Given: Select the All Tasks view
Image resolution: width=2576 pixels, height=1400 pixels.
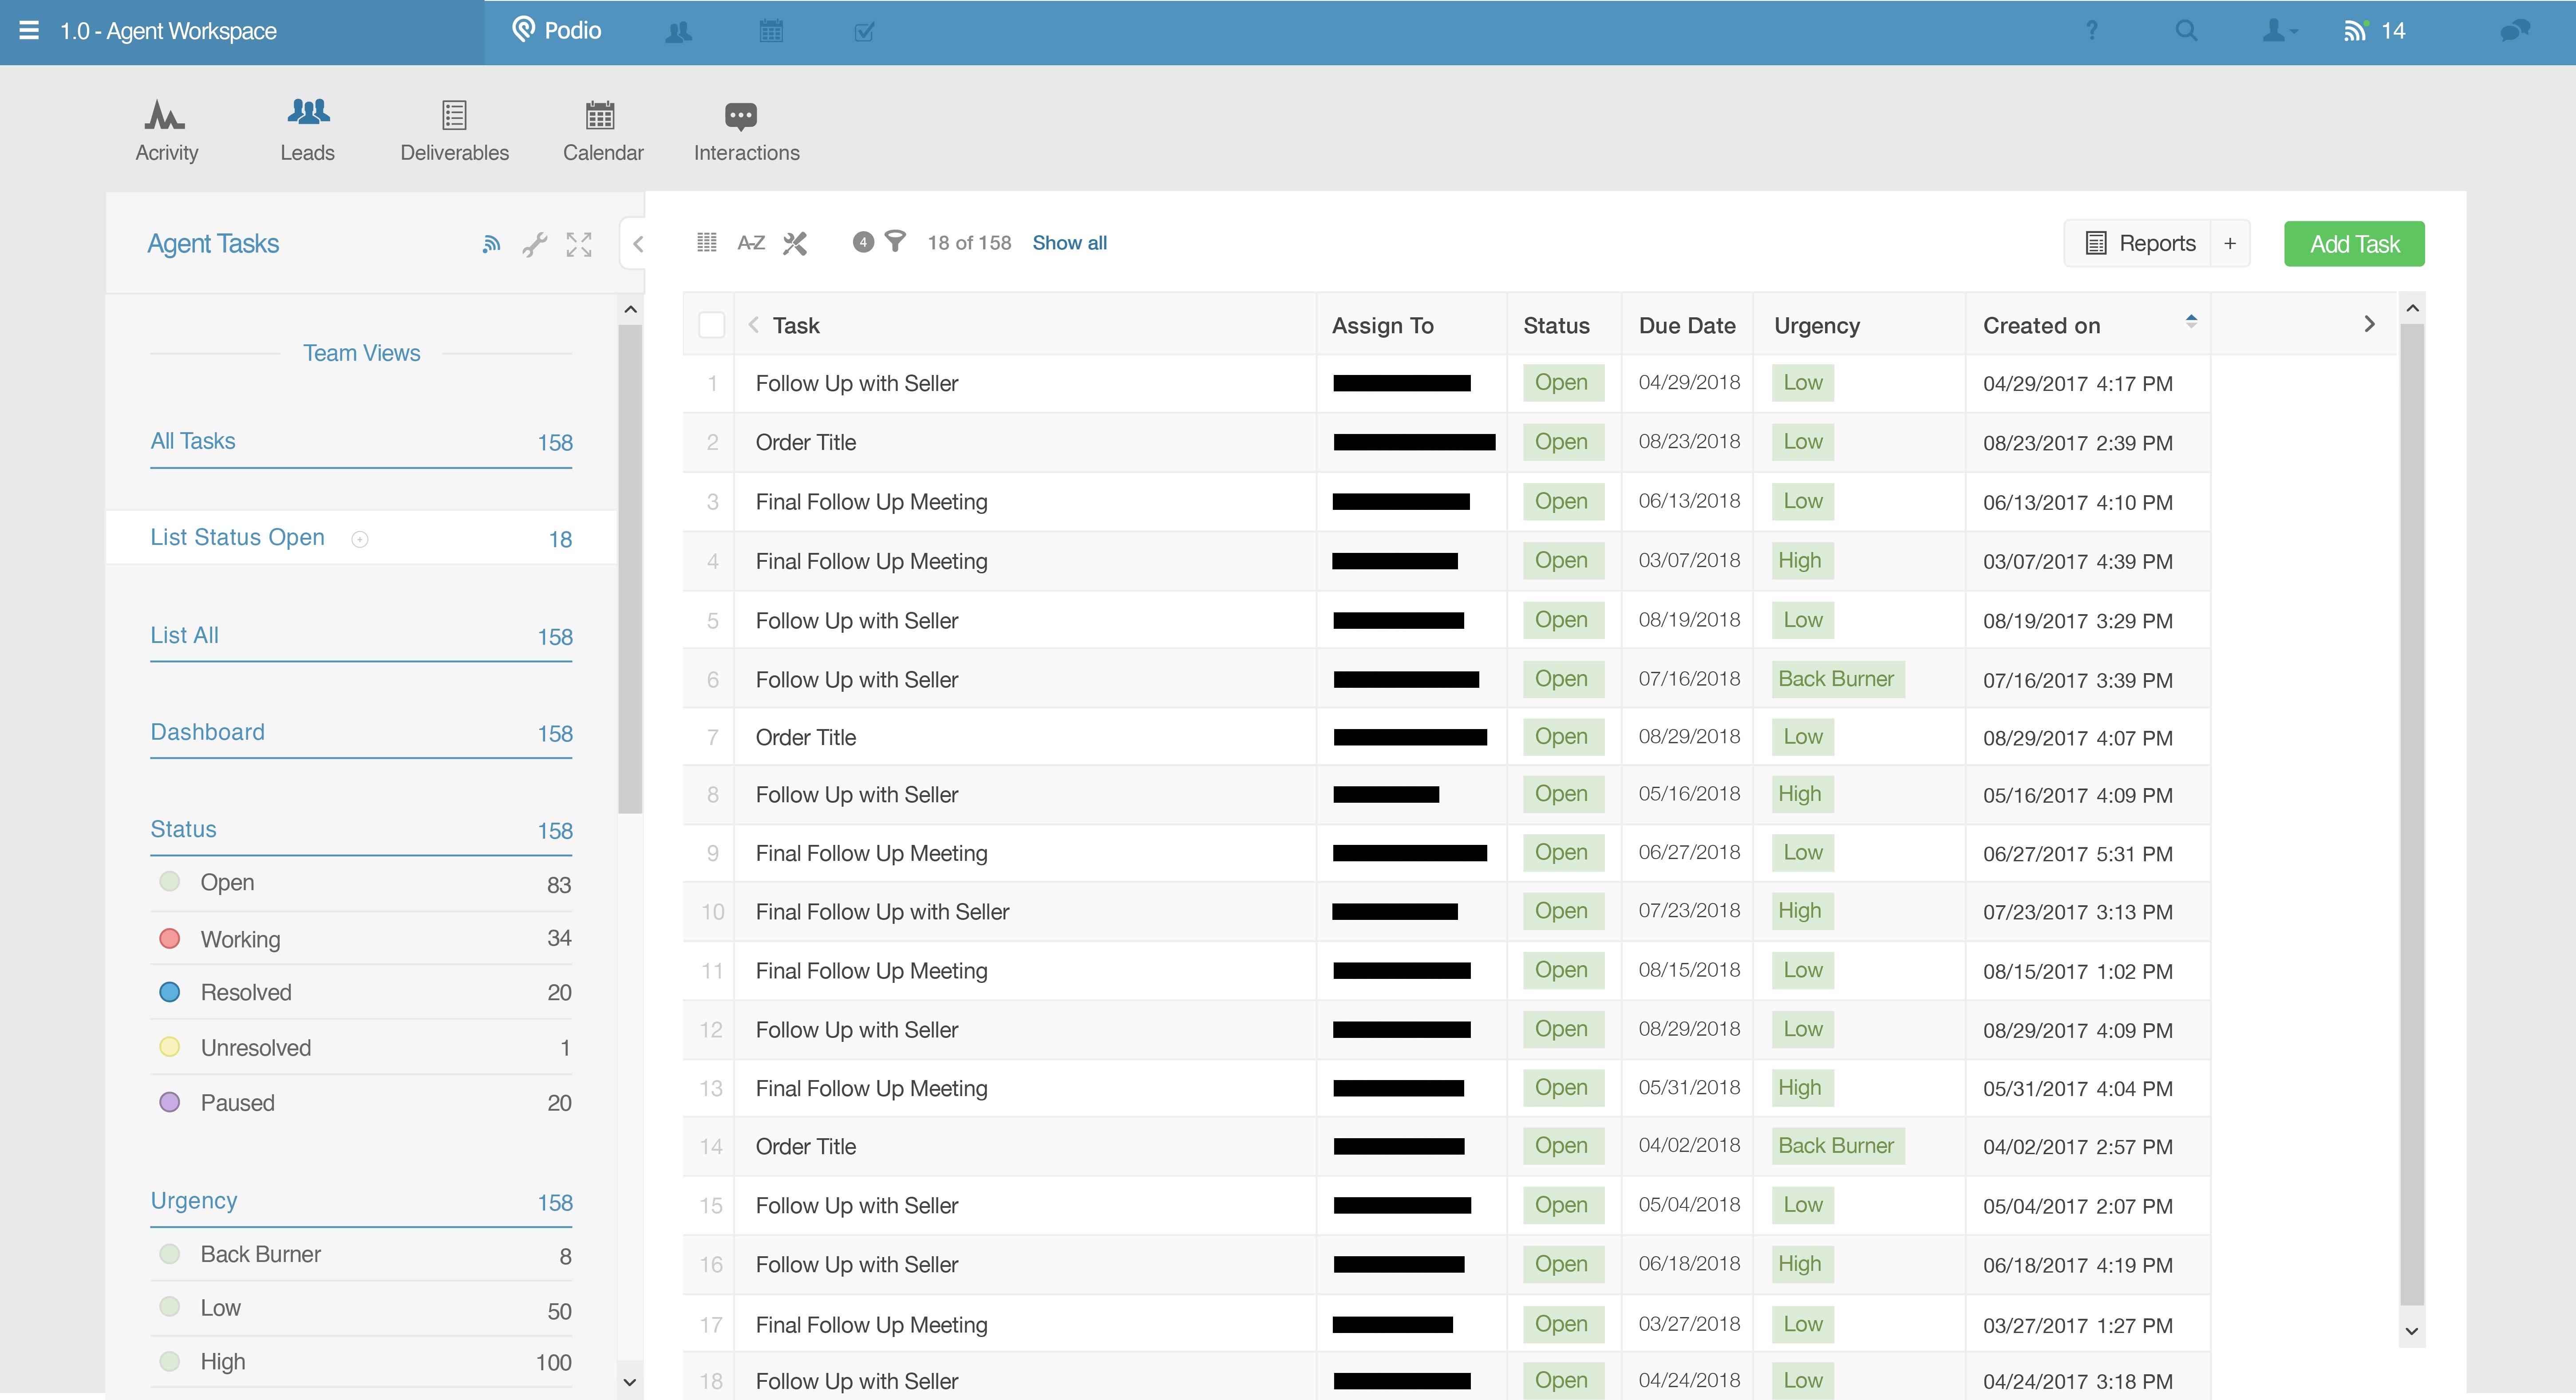Looking at the screenshot, I should (x=361, y=442).
